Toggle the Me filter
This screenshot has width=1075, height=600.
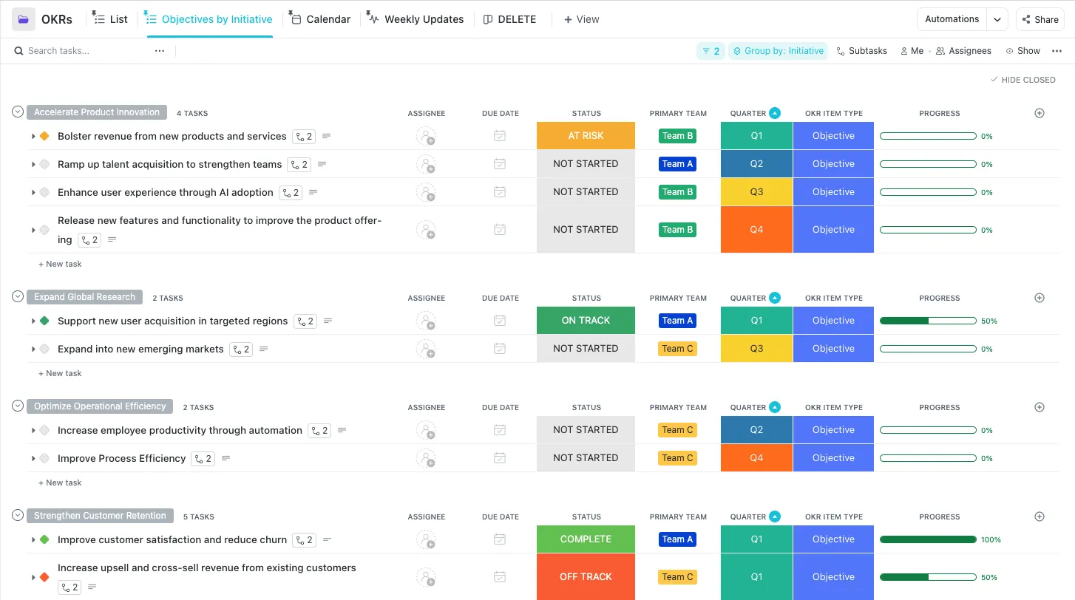click(912, 51)
